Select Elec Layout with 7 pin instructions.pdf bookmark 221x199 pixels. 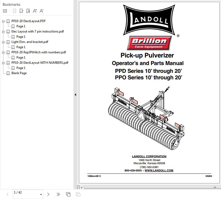(x=38, y=31)
